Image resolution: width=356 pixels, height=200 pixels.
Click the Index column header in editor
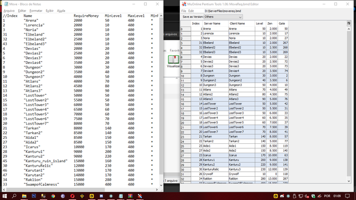pos(196,23)
